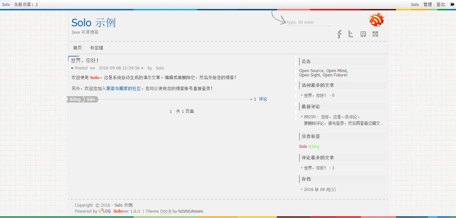Click the 当前访客：2 visitor counter
This screenshot has height=218, width=456.
[26, 4]
